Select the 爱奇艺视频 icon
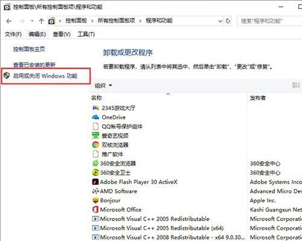The width and height of the screenshot is (302, 241). 95,136
